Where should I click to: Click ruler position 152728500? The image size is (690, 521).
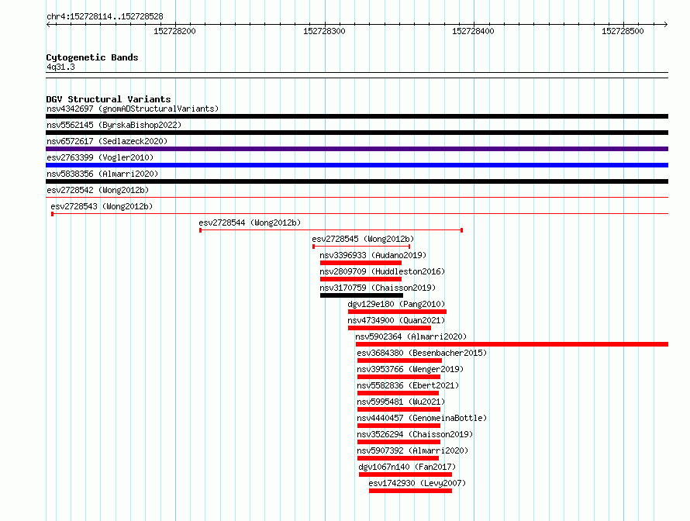click(x=623, y=31)
